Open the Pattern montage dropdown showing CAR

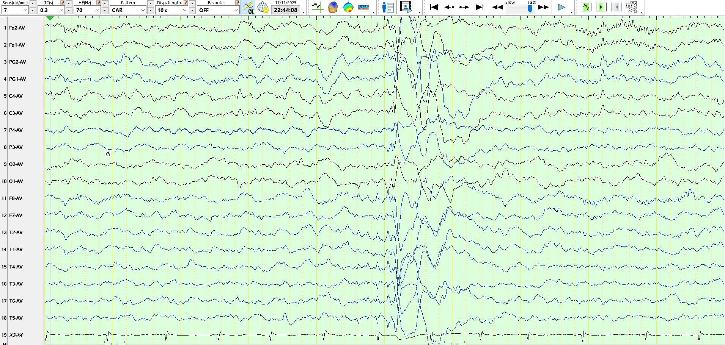click(128, 10)
